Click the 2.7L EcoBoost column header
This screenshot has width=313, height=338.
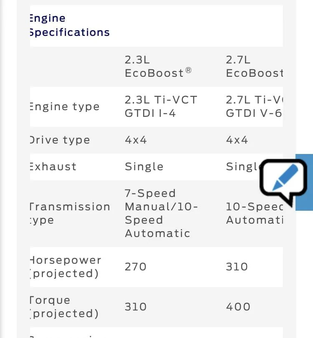point(255,67)
